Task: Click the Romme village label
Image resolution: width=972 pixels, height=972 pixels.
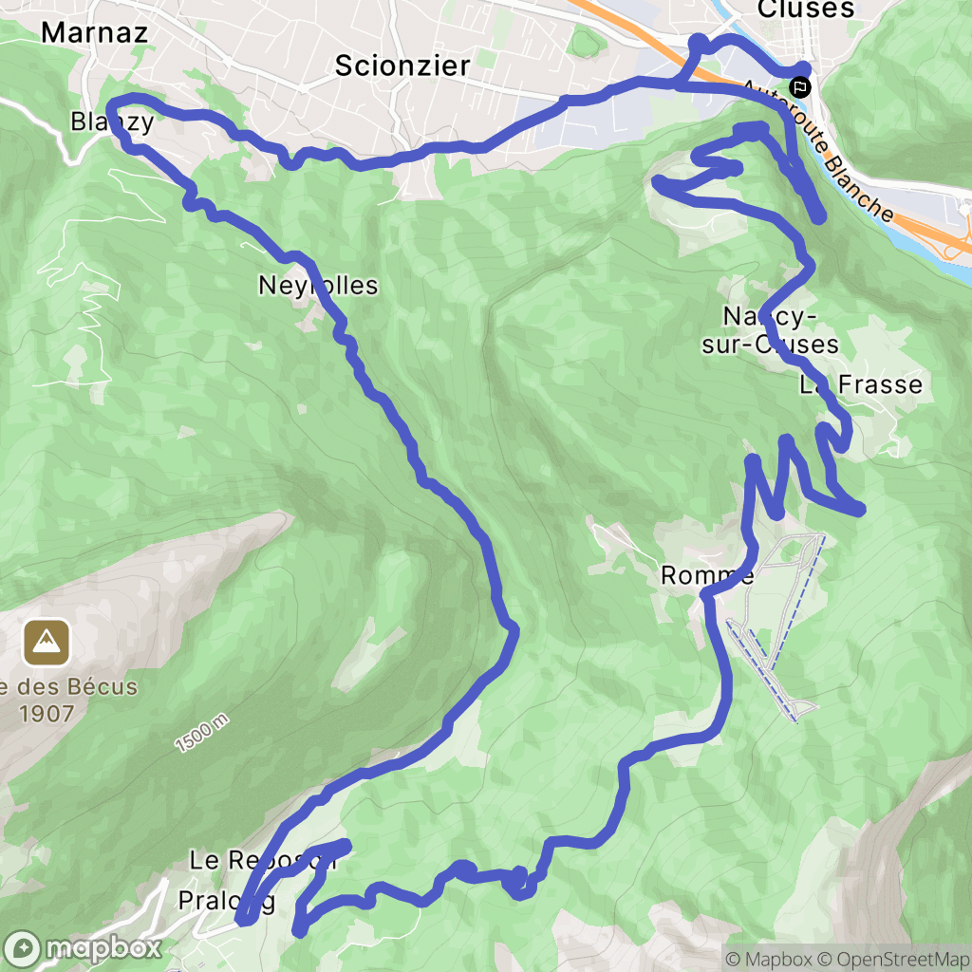Action: click(x=707, y=576)
